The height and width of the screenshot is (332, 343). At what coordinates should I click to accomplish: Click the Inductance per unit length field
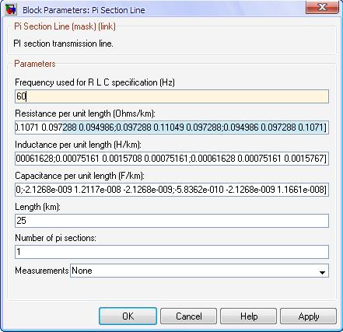coord(172,159)
